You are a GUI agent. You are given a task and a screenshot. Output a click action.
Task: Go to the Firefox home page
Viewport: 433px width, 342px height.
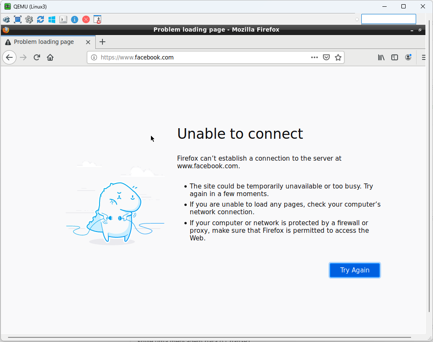click(x=50, y=57)
